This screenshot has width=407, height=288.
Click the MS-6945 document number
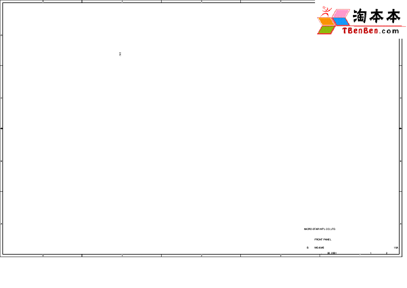pyautogui.click(x=319, y=248)
